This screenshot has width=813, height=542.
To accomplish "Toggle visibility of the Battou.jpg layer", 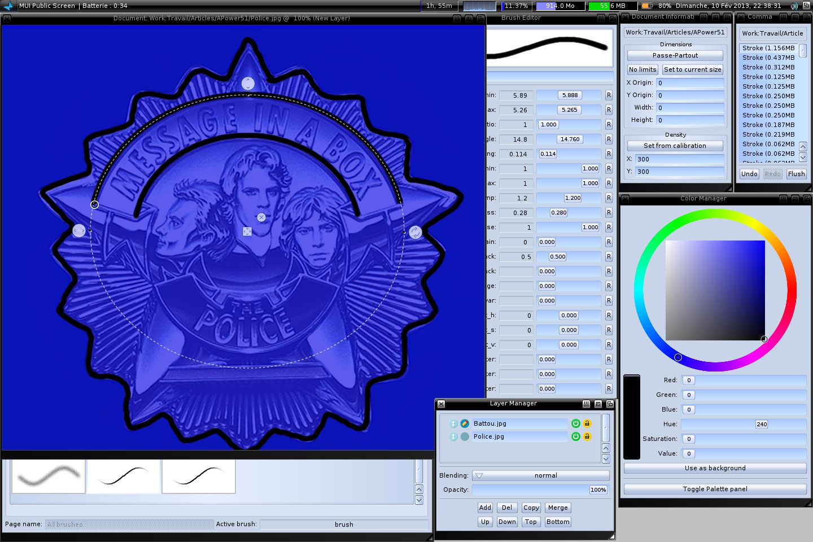I will point(576,423).
